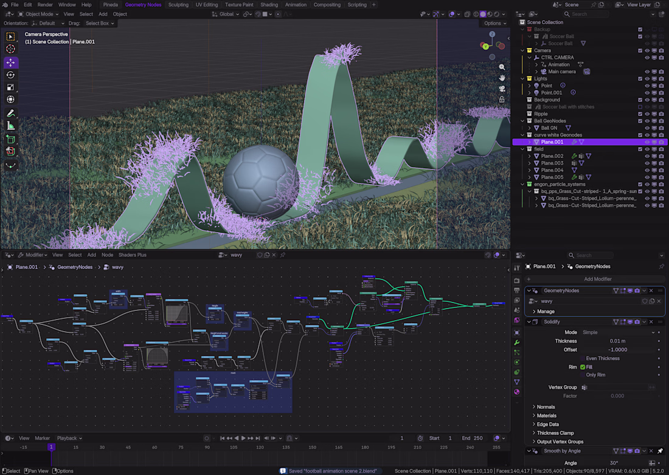
Task: Open the timeline View menu
Action: [x=24, y=438]
